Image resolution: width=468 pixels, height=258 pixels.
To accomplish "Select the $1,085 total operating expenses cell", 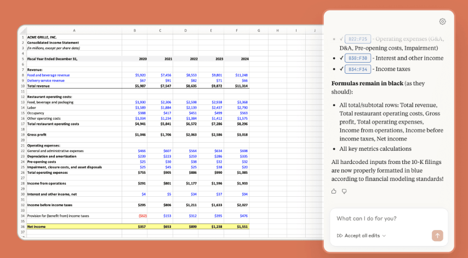I will [237, 173].
